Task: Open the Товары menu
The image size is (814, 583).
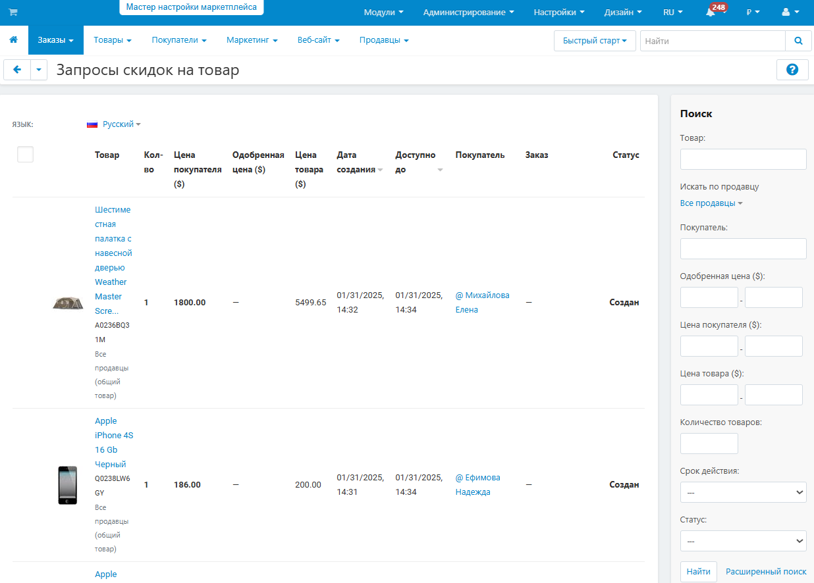Action: pyautogui.click(x=113, y=40)
